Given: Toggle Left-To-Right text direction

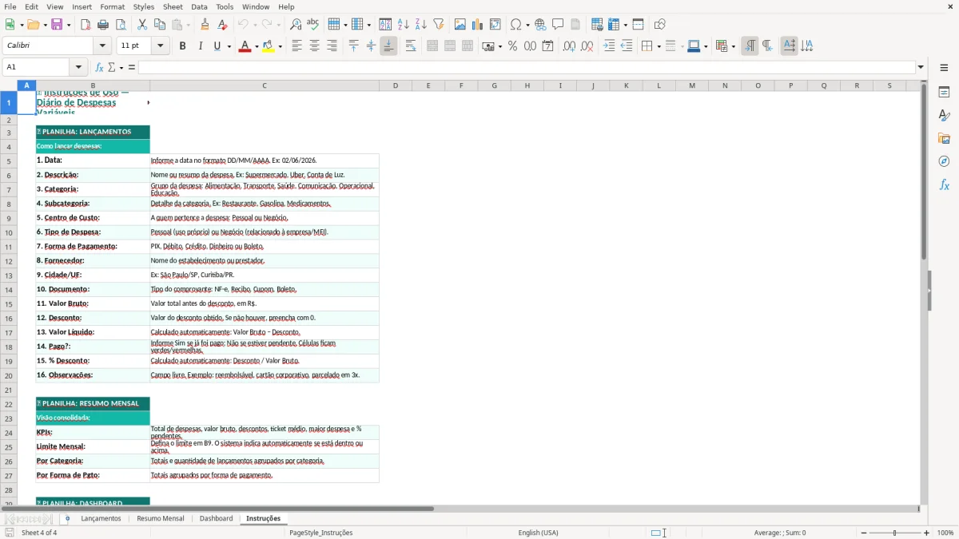Looking at the screenshot, I should coord(750,46).
